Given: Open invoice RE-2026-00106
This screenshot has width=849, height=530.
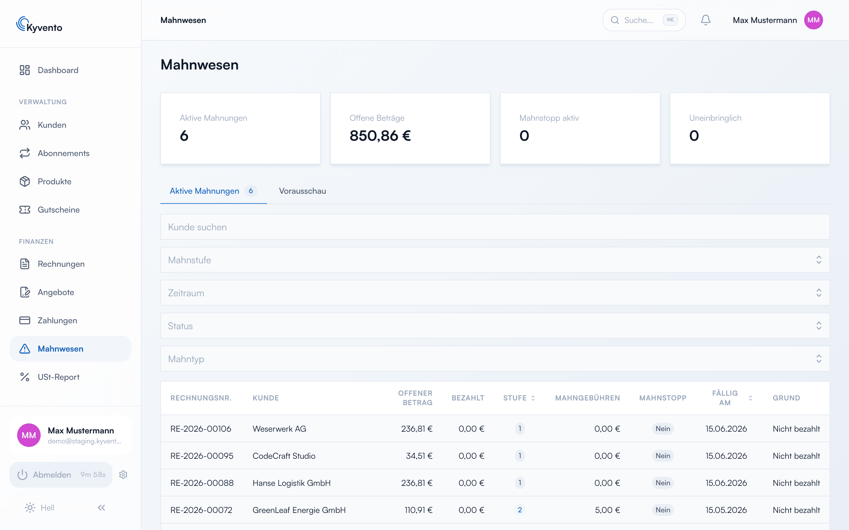Looking at the screenshot, I should [201, 429].
